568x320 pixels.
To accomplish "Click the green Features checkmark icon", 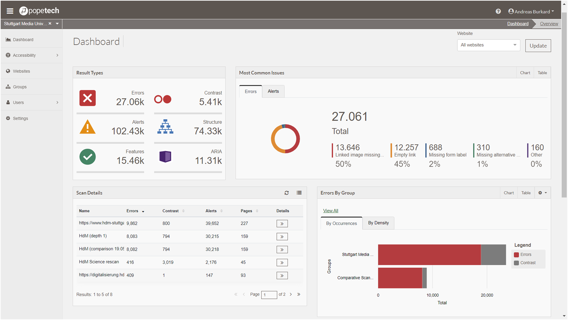I will 88,157.
